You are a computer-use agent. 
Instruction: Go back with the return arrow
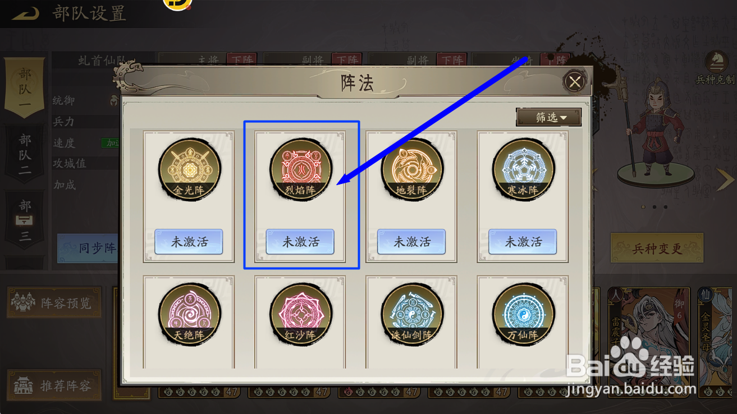tap(25, 13)
